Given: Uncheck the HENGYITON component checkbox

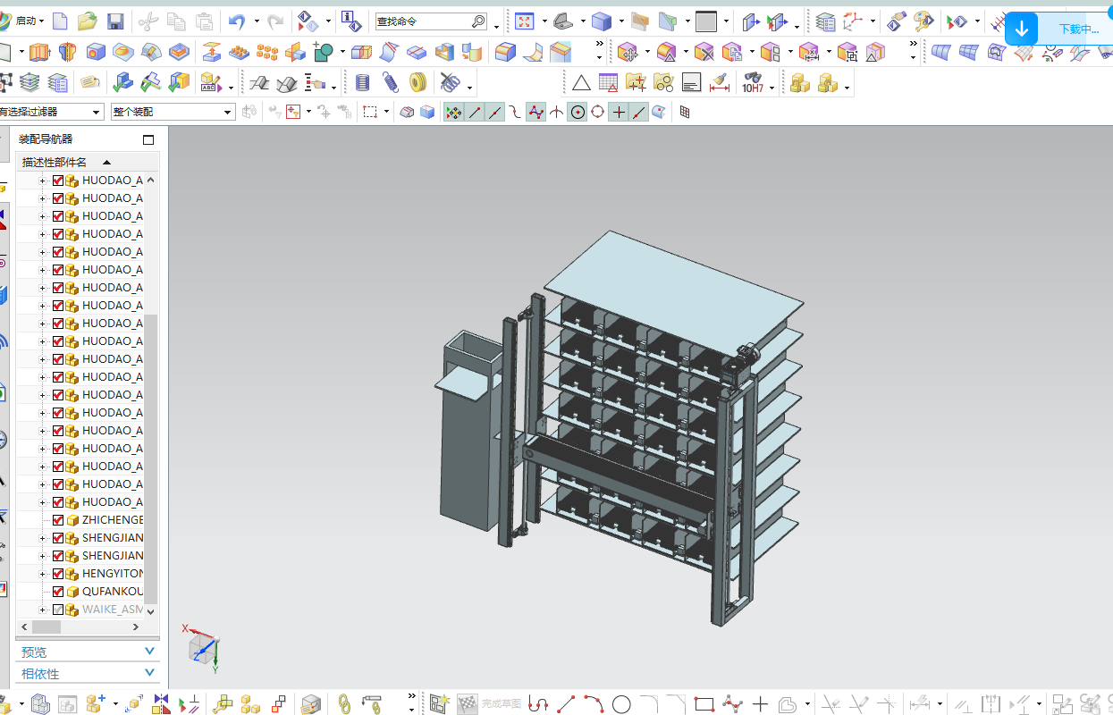Looking at the screenshot, I should coord(58,574).
